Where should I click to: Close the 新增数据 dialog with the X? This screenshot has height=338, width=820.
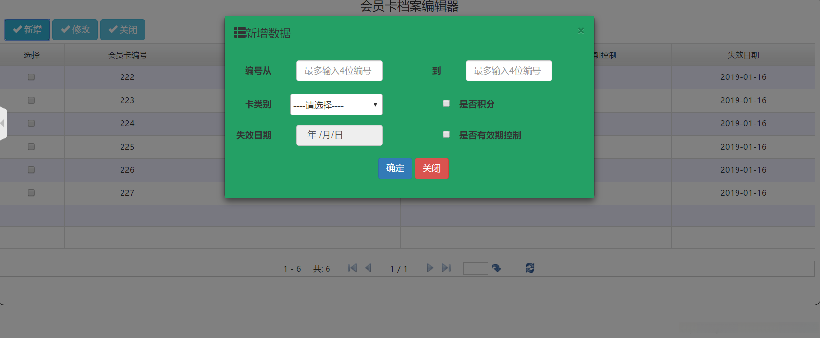click(x=581, y=30)
